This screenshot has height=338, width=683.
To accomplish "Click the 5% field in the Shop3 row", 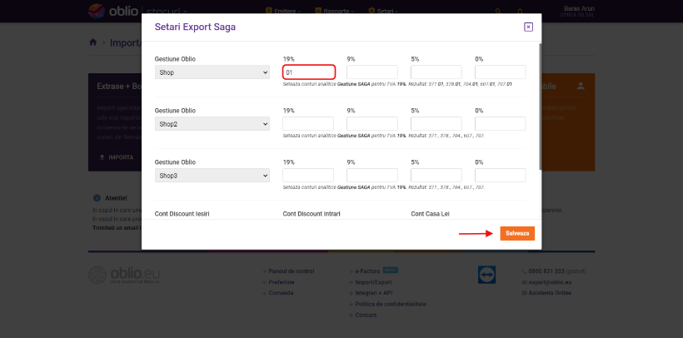I will [x=436, y=175].
